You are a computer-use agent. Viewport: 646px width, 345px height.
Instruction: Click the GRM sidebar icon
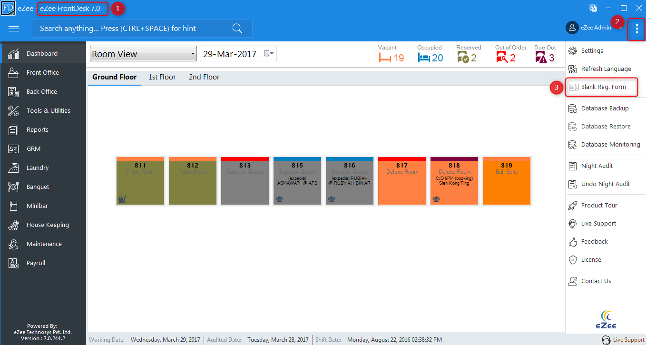point(13,148)
